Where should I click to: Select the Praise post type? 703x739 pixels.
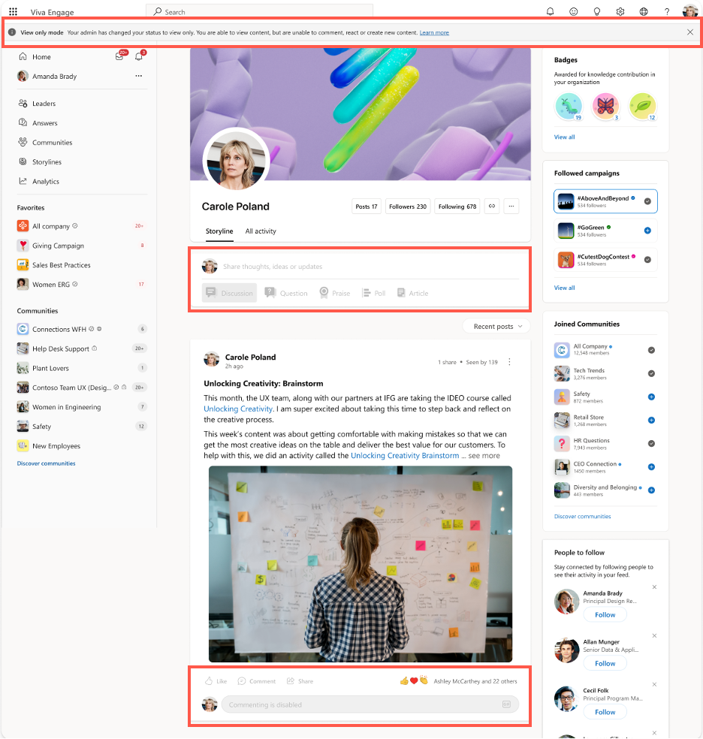(x=334, y=293)
